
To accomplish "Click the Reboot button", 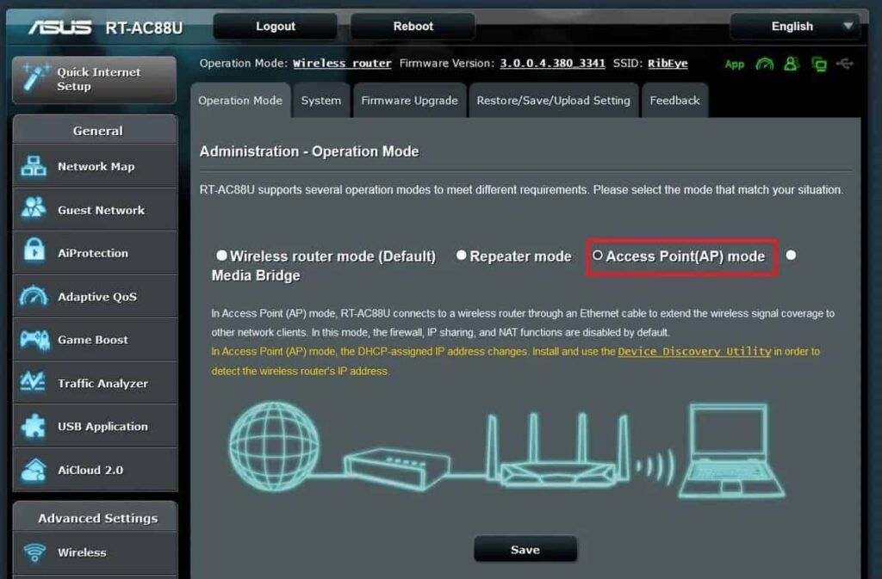I will tap(413, 27).
